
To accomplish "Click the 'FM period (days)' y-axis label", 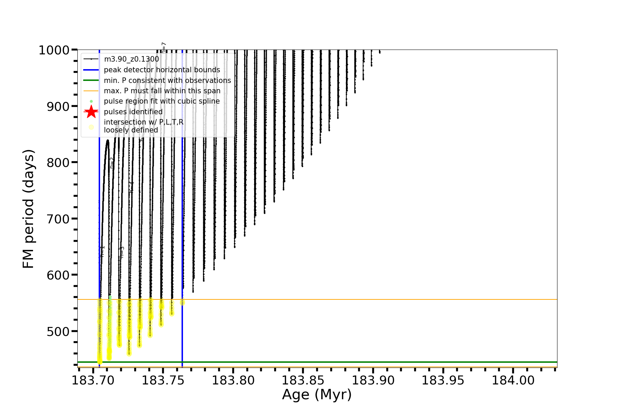I will click(x=29, y=209).
